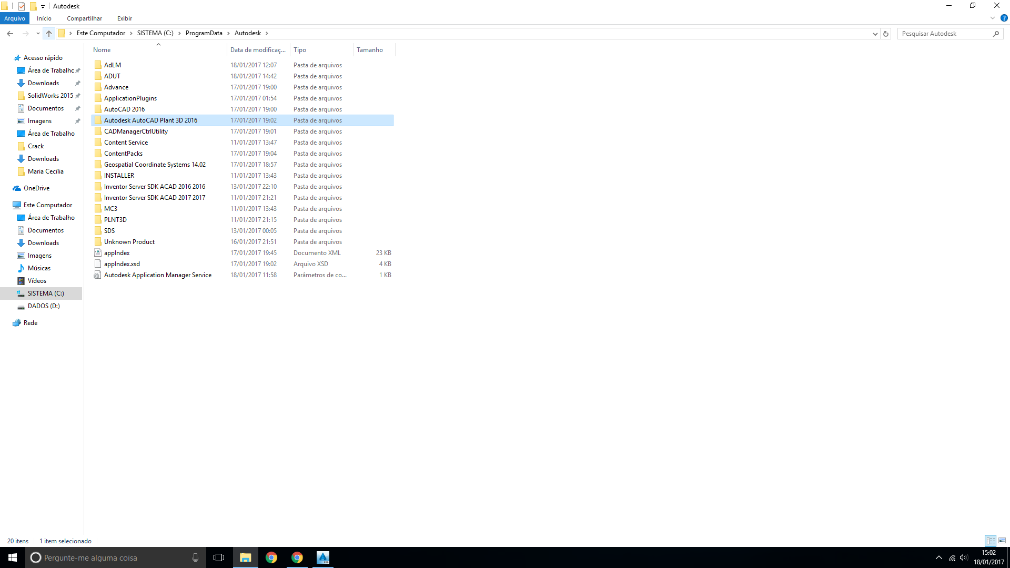Click the Back navigation arrow
Image resolution: width=1010 pixels, height=568 pixels.
pyautogui.click(x=10, y=33)
